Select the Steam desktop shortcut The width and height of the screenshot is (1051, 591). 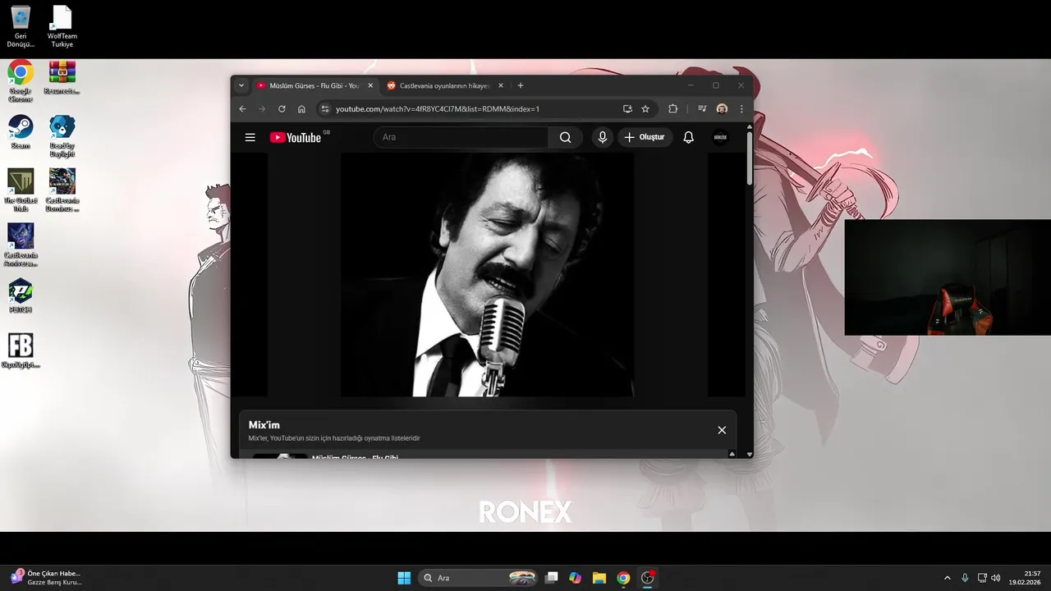pyautogui.click(x=21, y=132)
